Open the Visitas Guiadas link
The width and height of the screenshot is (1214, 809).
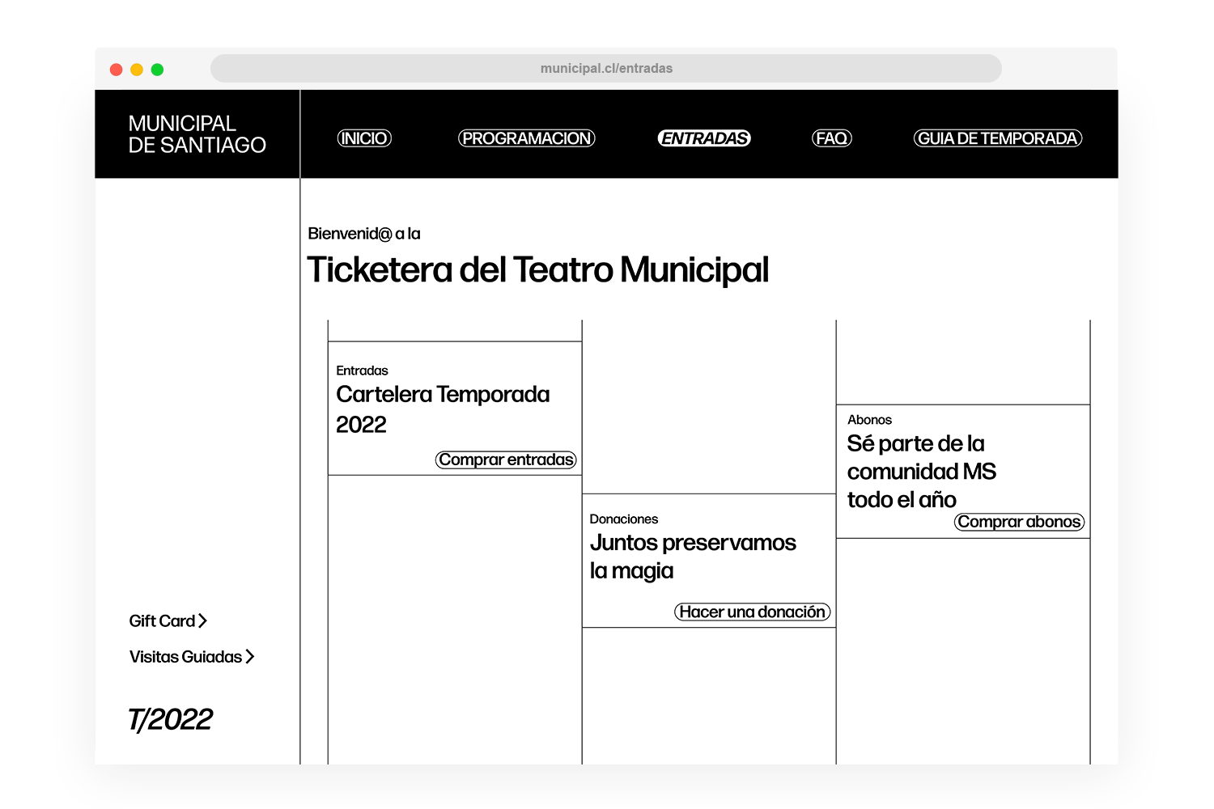click(x=192, y=656)
